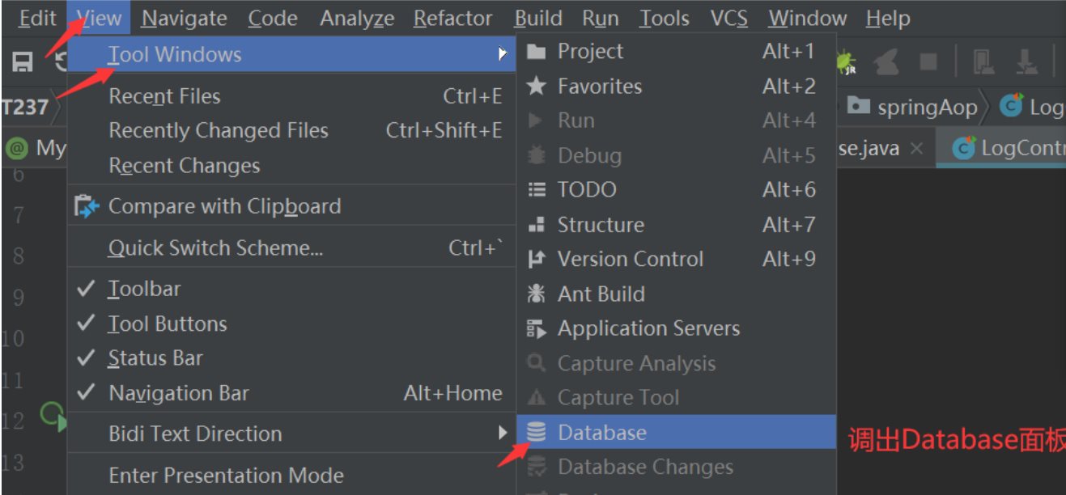Click the run gutter icon on line 12
This screenshot has height=495, width=1066.
tap(52, 418)
